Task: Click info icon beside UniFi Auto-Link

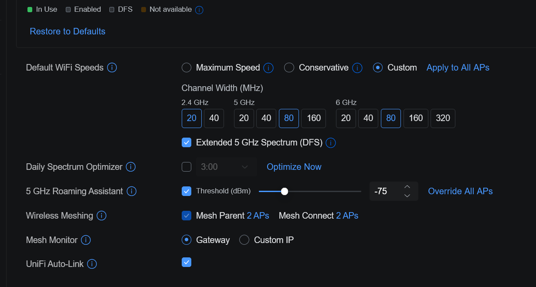Action: click(x=92, y=264)
